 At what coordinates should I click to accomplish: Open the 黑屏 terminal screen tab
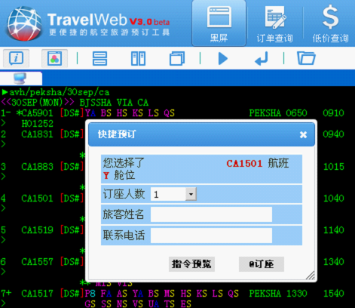(x=219, y=23)
